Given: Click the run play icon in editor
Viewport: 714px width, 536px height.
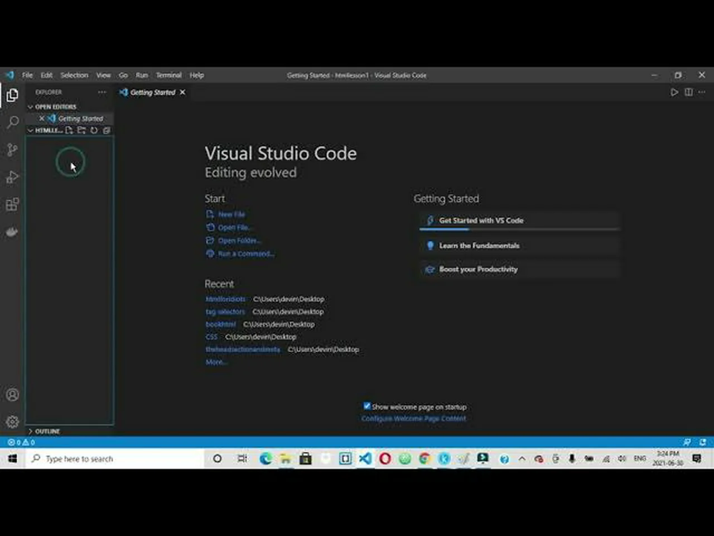Looking at the screenshot, I should [674, 92].
